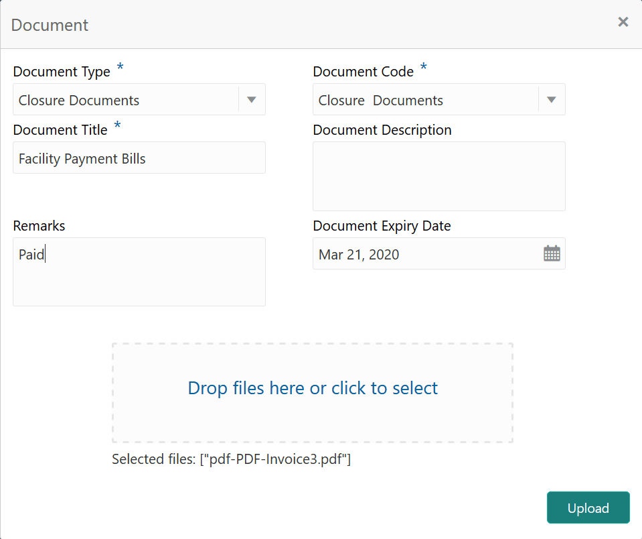Expand the Document Type dropdown arrow
Viewport: 642px width, 539px height.
(252, 100)
